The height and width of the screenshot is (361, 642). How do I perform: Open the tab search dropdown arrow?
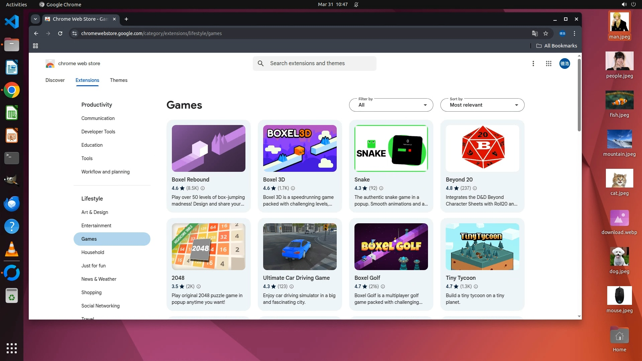[x=35, y=19]
